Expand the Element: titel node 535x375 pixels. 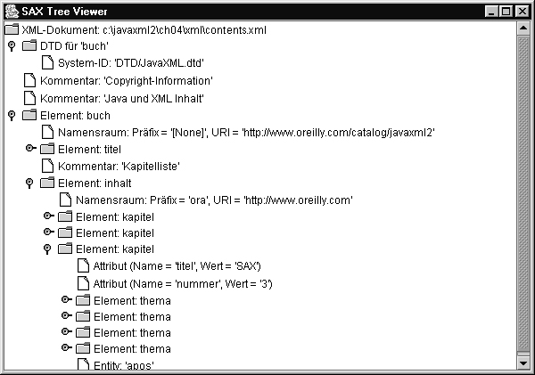(31, 148)
